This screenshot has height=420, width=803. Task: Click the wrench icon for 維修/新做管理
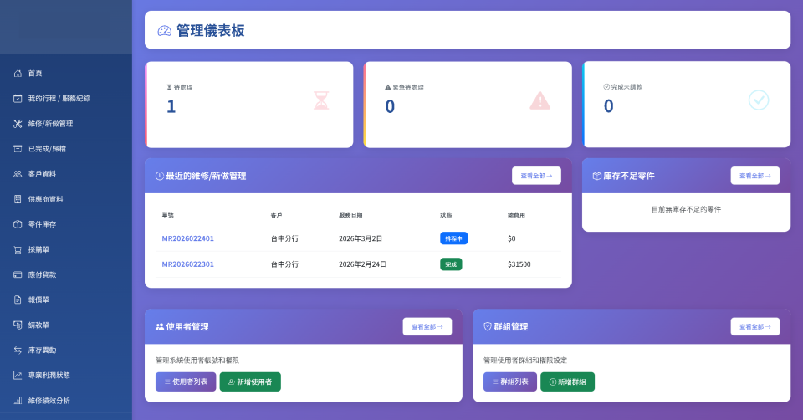click(18, 124)
